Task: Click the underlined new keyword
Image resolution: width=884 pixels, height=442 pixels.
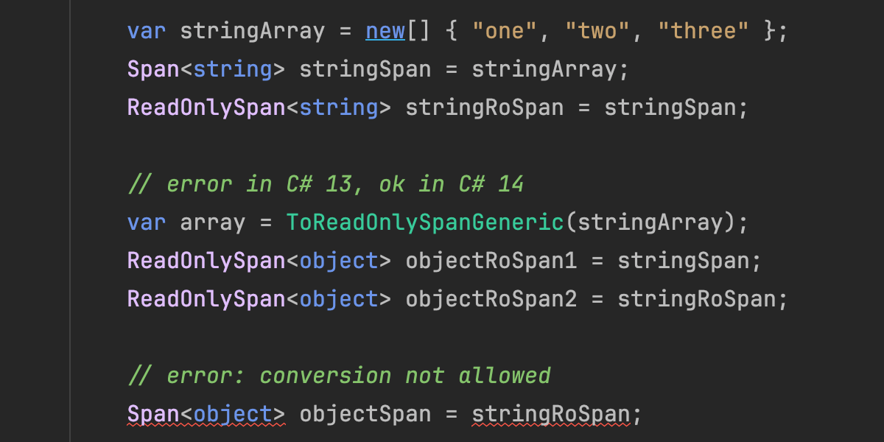Action: coord(385,32)
